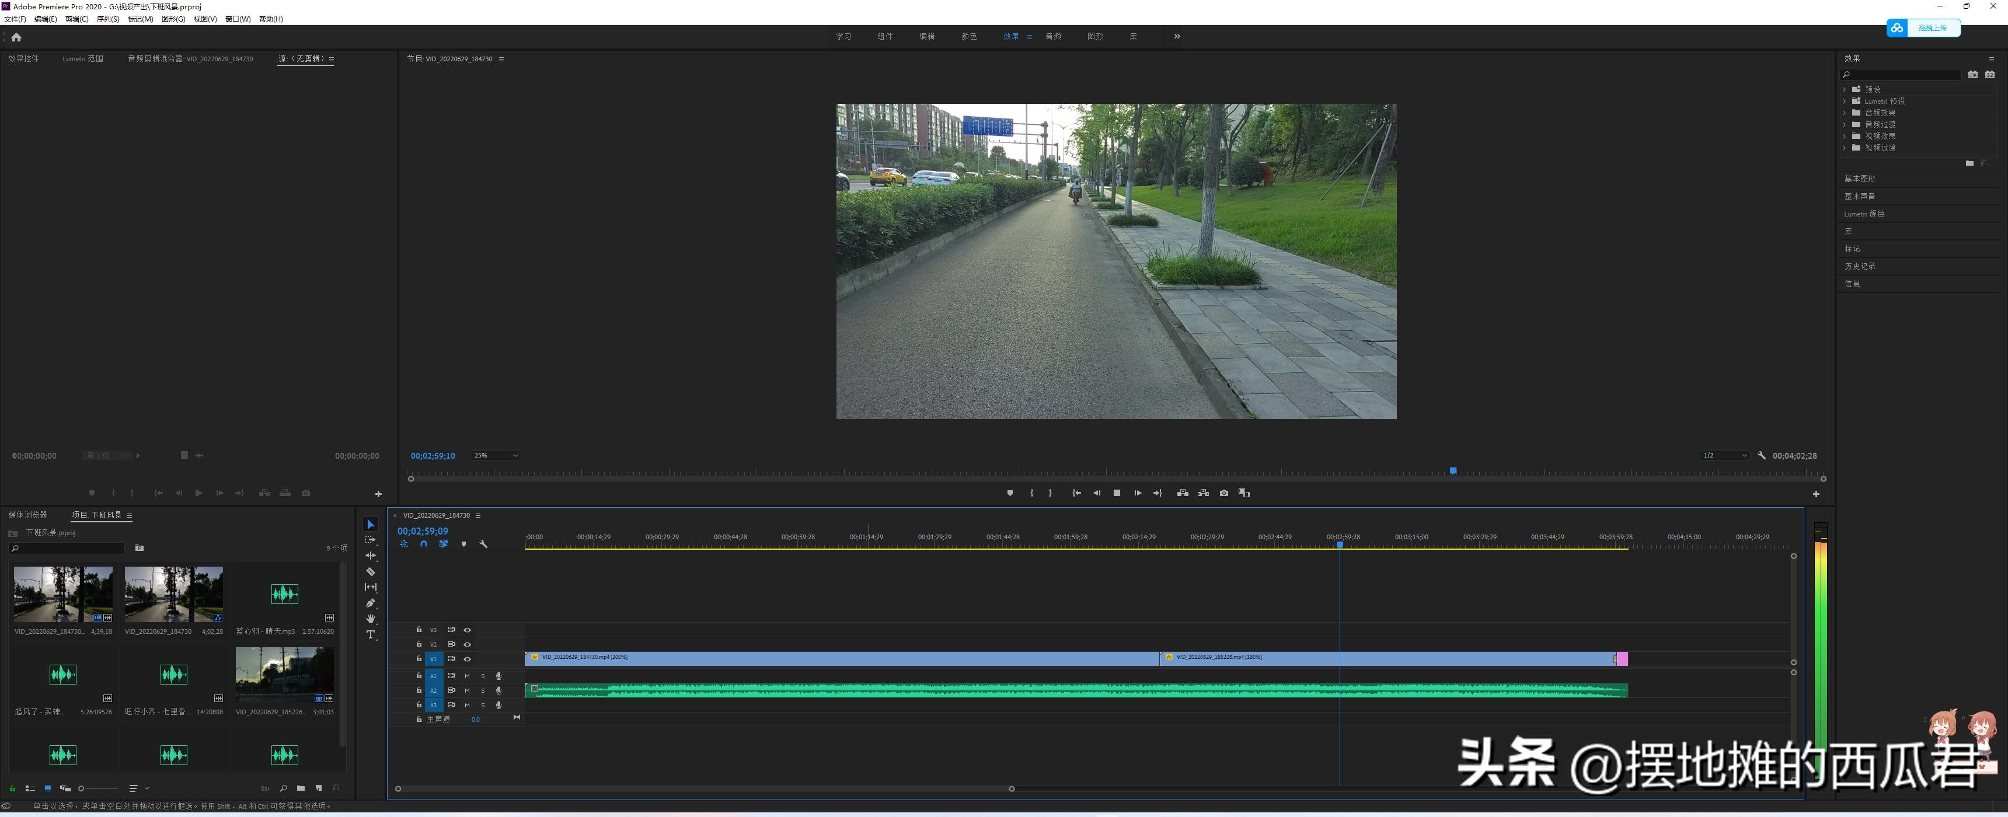Expand the 视频效果 effects folder
Image resolution: width=2008 pixels, height=817 pixels.
click(1845, 135)
